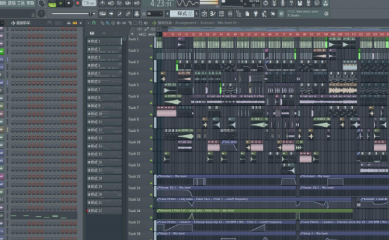Open the speech bubble chat icon

[317, 3]
